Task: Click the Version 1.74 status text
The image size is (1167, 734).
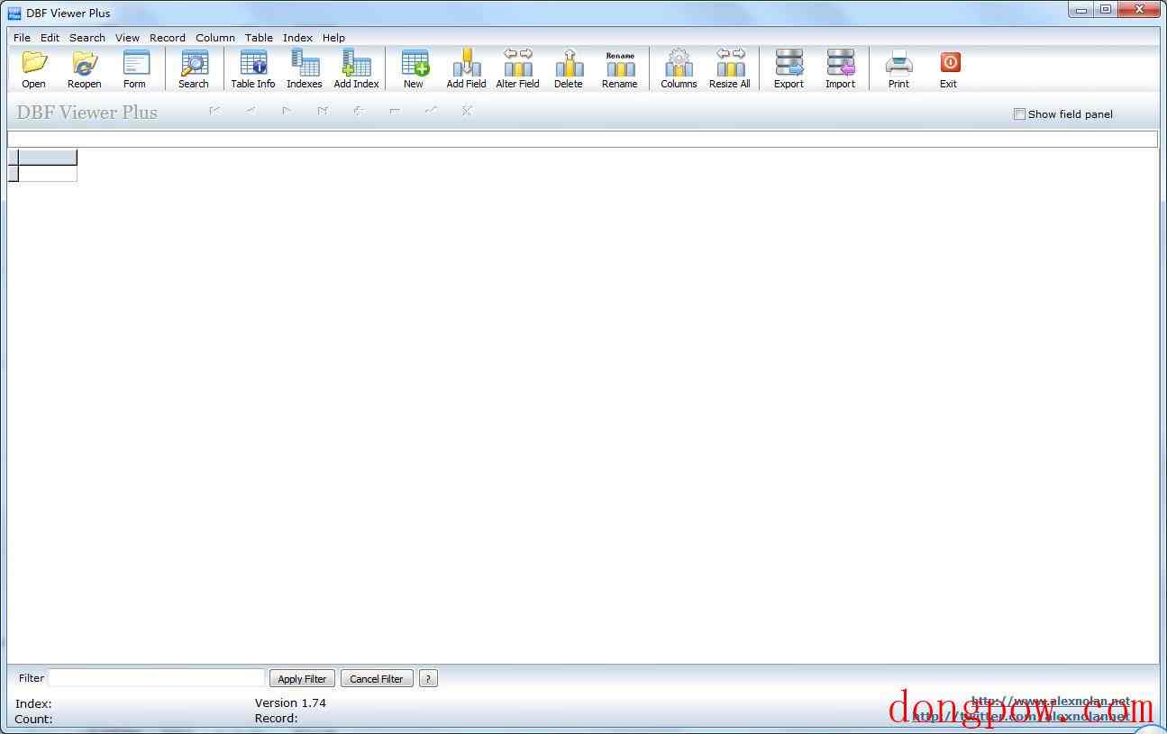Action: click(290, 702)
